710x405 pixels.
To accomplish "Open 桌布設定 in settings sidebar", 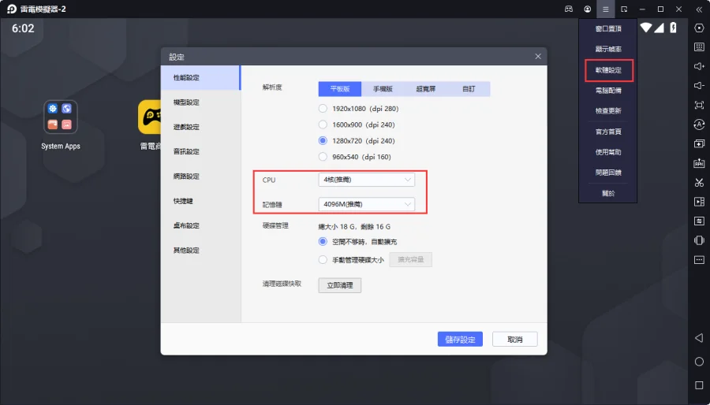I will coord(200,225).
